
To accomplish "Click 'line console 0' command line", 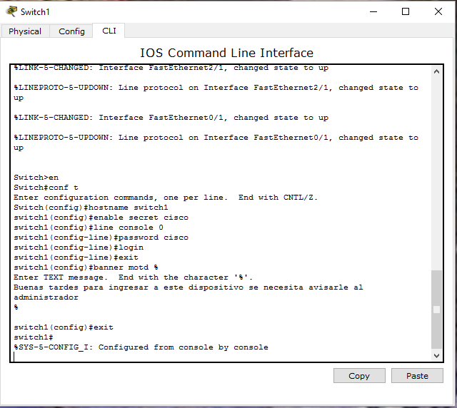I will coord(89,227).
